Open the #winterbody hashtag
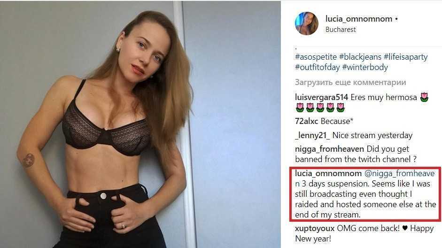 [365, 67]
